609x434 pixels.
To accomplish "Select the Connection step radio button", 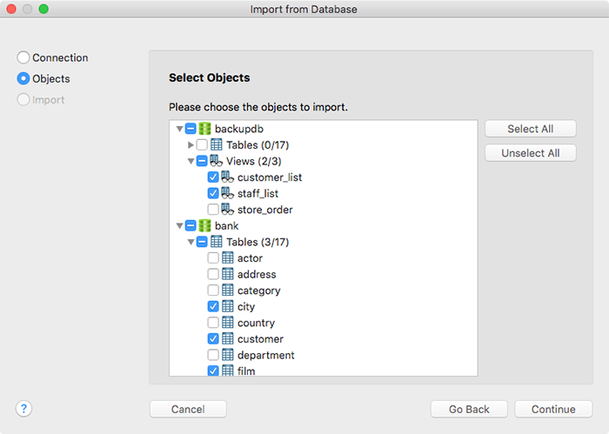I will pyautogui.click(x=23, y=57).
